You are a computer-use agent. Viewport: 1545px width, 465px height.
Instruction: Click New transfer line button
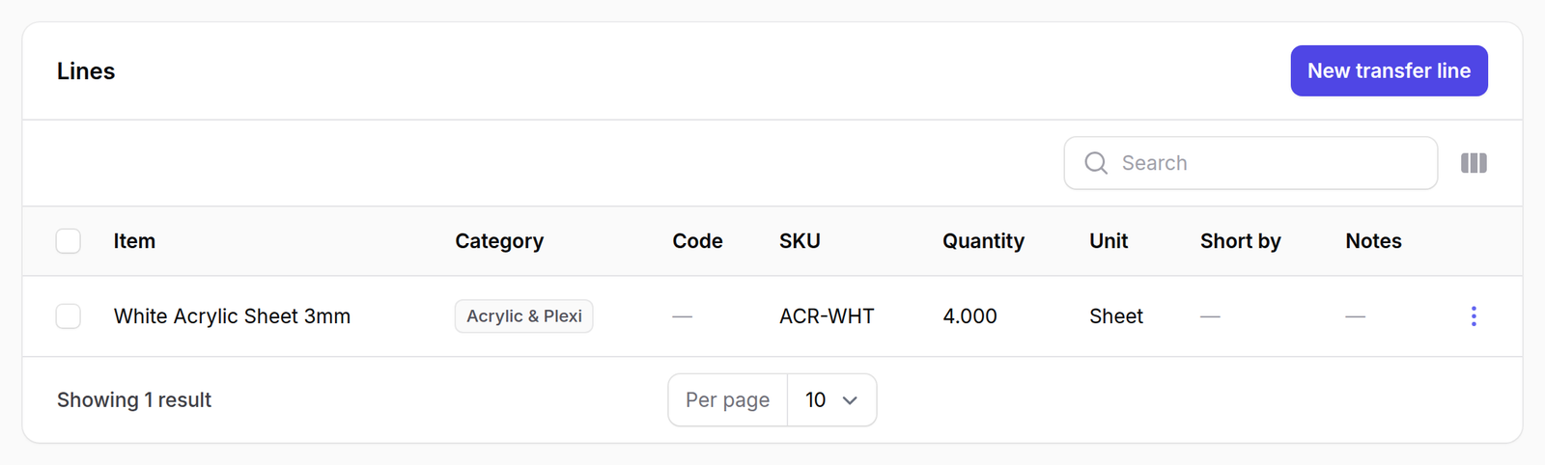[x=1389, y=70]
